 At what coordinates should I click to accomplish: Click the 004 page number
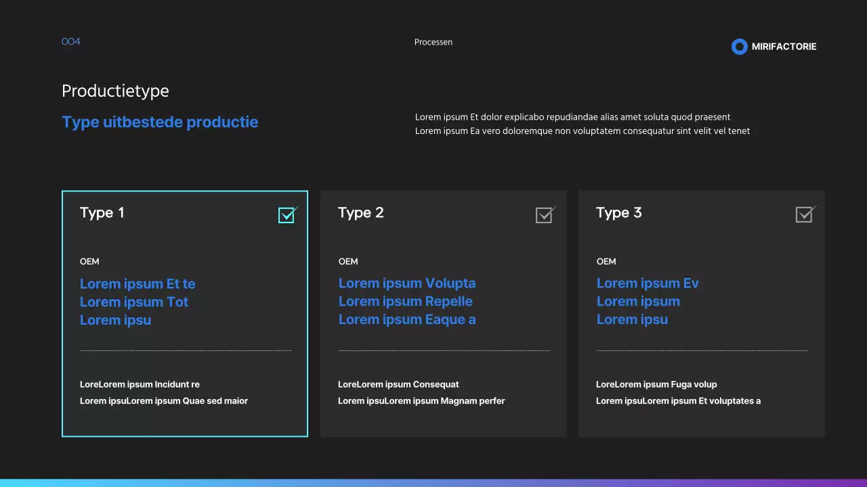point(71,42)
